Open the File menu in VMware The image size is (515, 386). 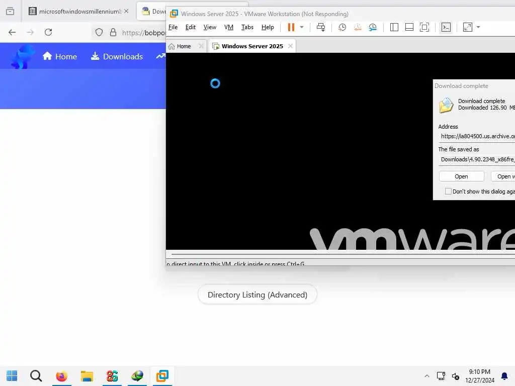tap(173, 27)
